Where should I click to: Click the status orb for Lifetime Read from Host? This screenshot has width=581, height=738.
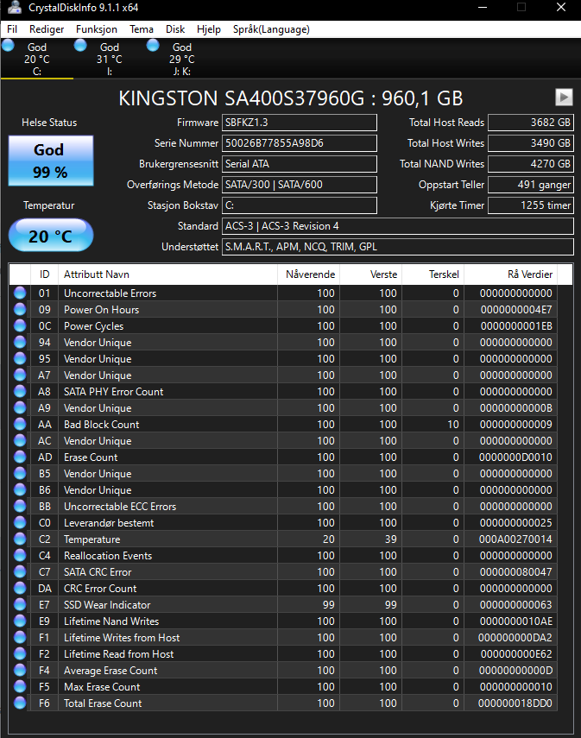(20, 653)
